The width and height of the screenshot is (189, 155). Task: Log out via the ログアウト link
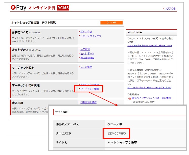coord(170,9)
